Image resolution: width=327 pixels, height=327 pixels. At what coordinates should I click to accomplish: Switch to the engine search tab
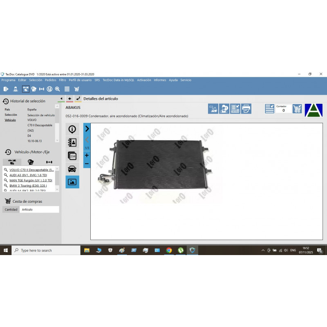tap(31, 162)
